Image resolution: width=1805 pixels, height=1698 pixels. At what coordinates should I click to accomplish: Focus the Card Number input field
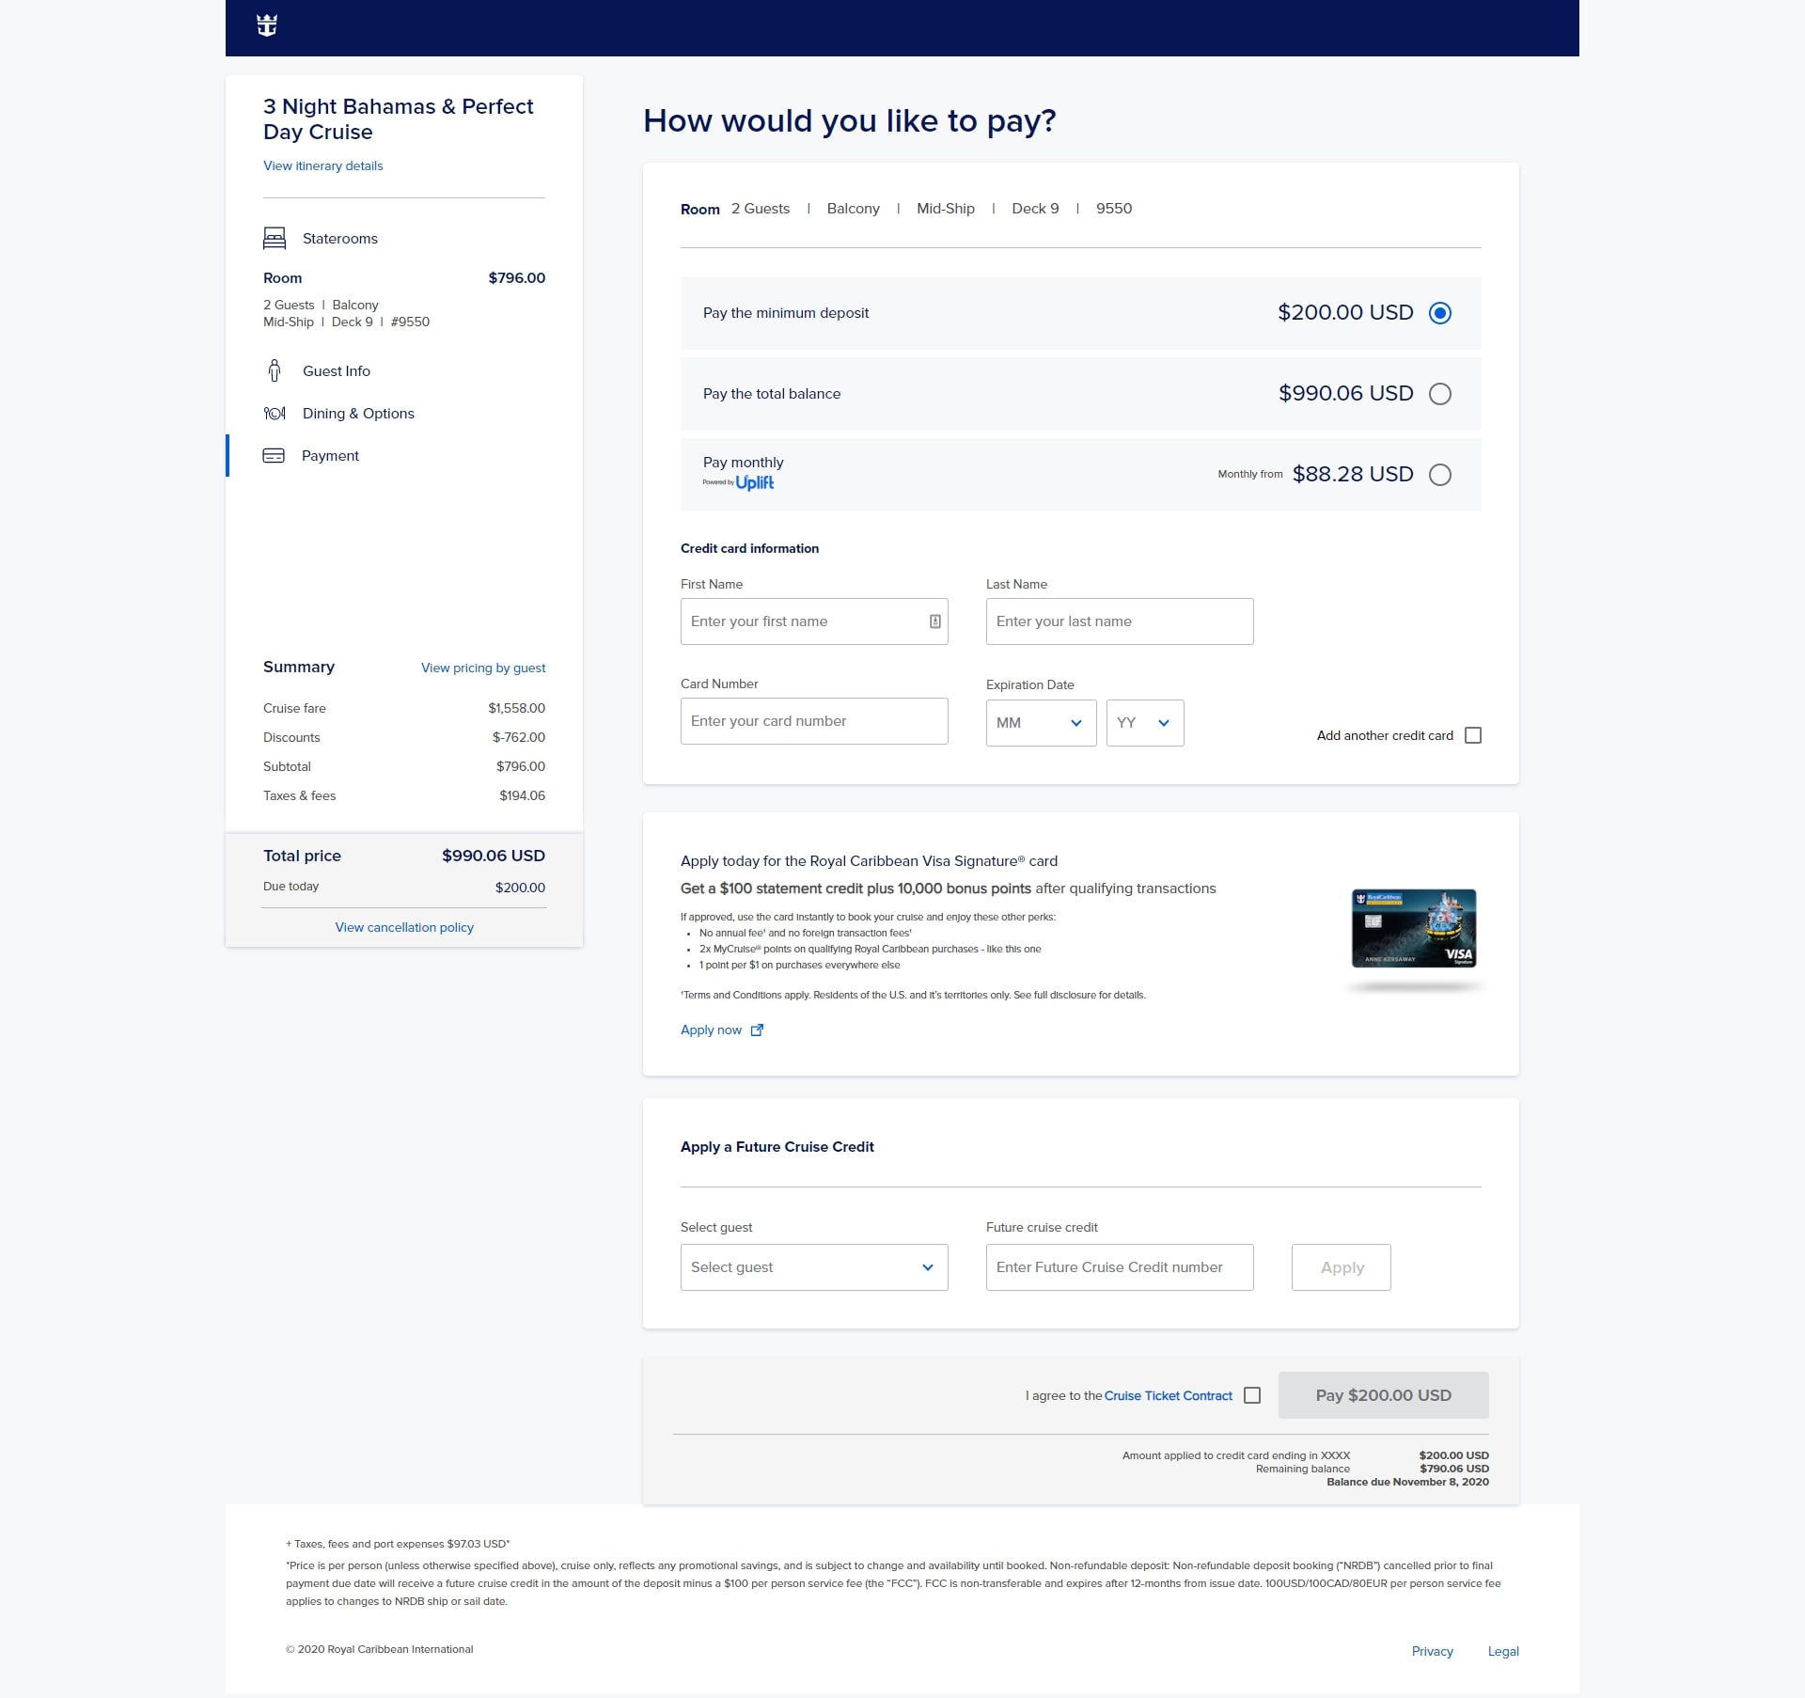coord(814,721)
